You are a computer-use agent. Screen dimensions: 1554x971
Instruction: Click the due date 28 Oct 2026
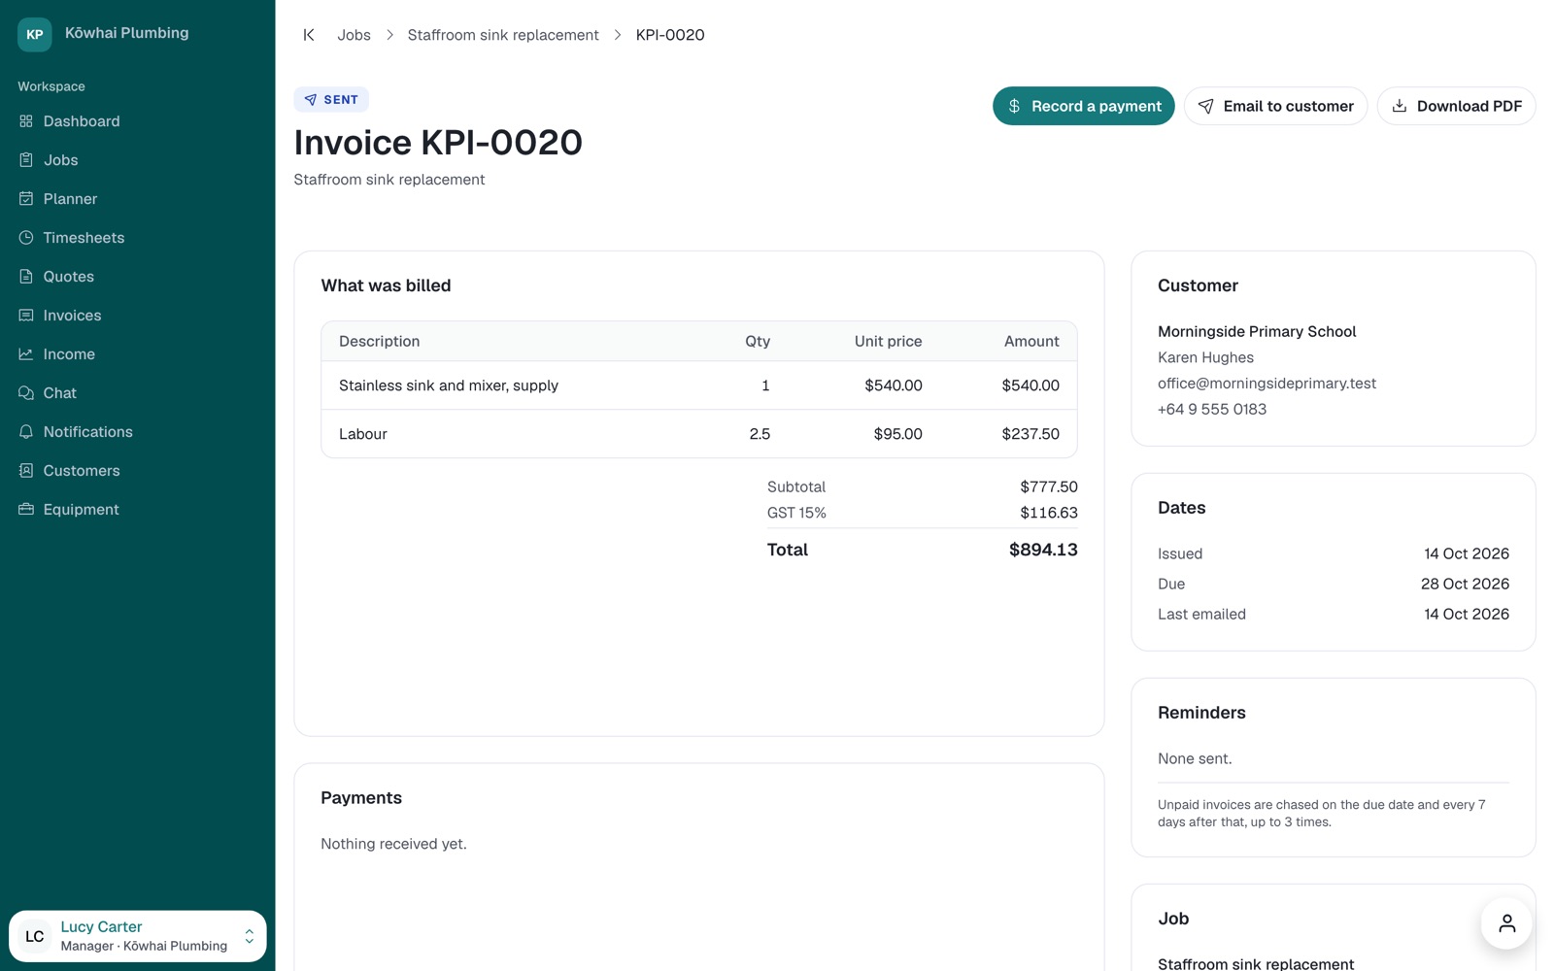(x=1465, y=584)
